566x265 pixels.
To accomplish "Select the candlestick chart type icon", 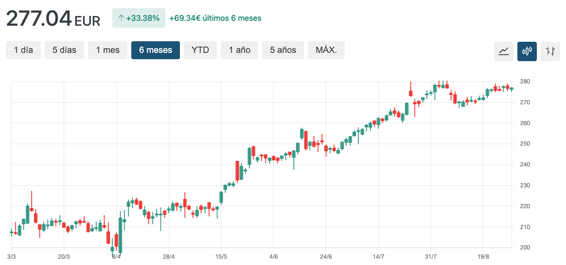I will 527,51.
